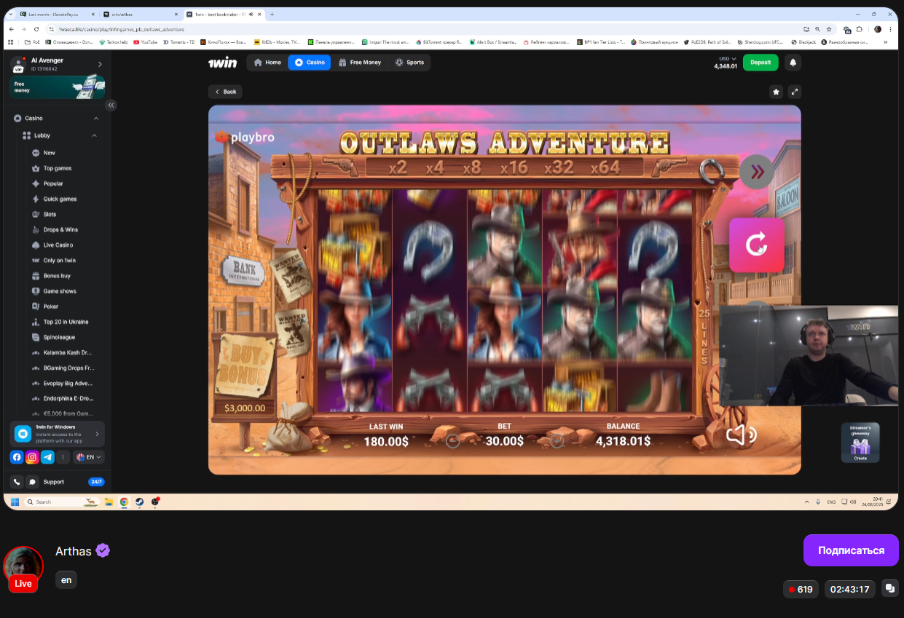
Task: Increase the bet amount
Action: coord(557,440)
